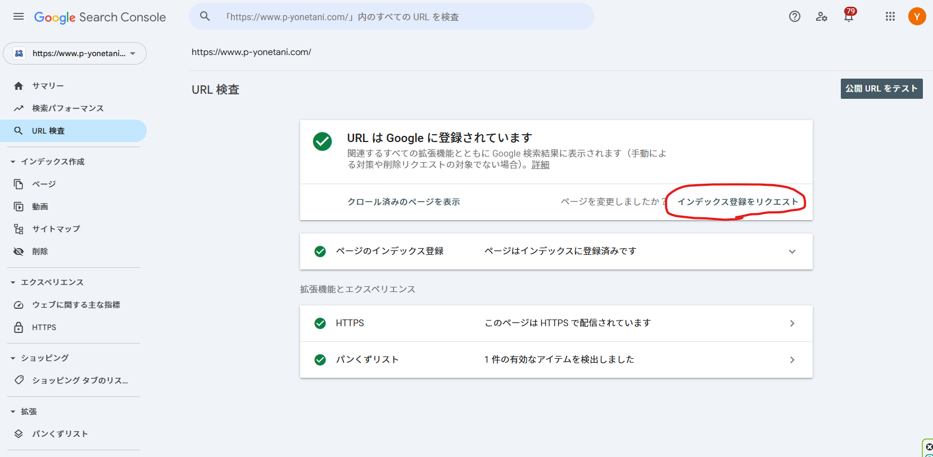Screen dimensions: 933x457
Task: Select 検索パフォーマンス in the sidebar
Action: (67, 108)
